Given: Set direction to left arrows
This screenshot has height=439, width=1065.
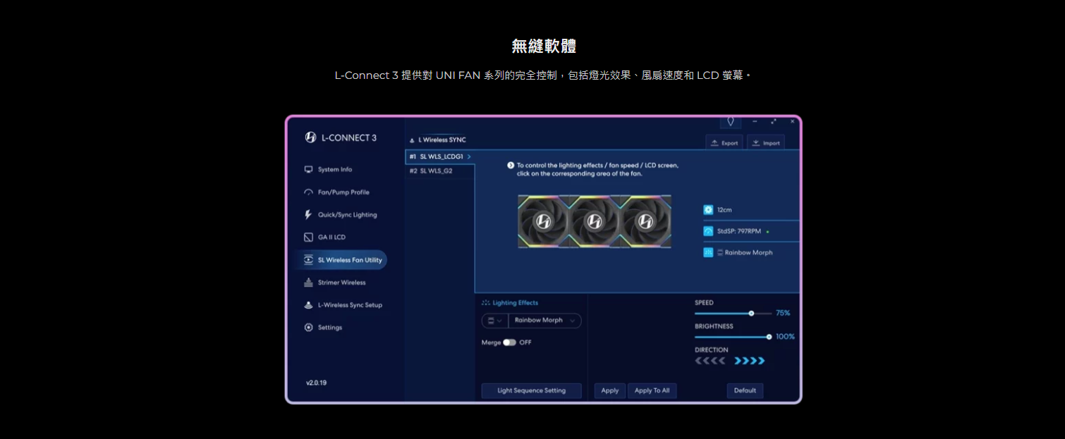Looking at the screenshot, I should tap(710, 361).
